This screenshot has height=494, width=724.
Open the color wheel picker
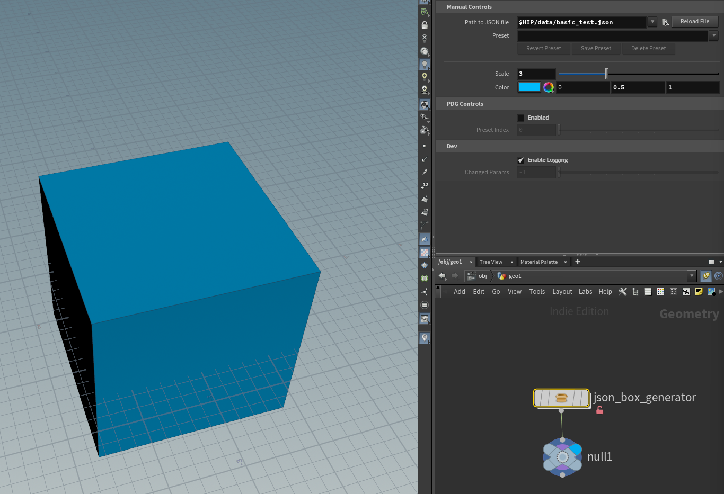pyautogui.click(x=549, y=87)
